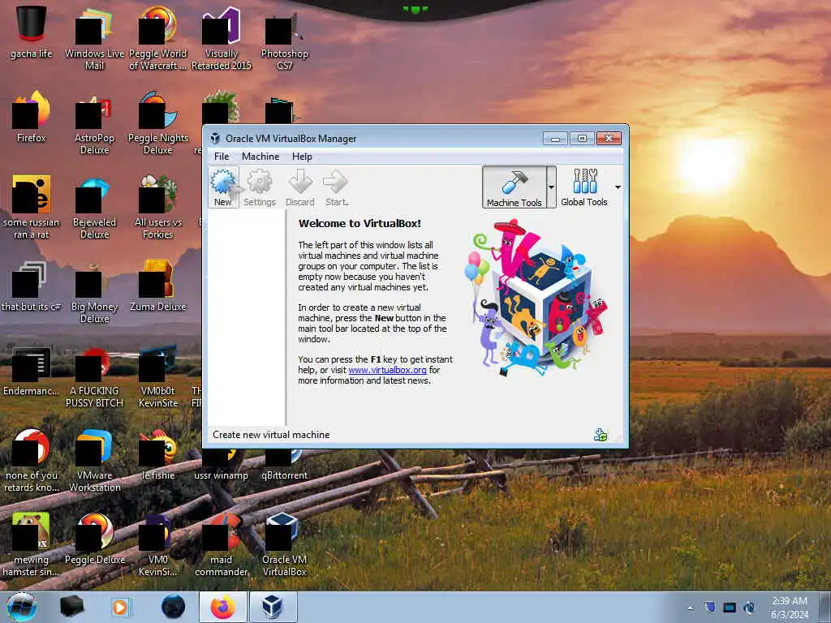Maximize the VirtualBox Manager window
Viewport: 831px width, 623px height.
(582, 139)
